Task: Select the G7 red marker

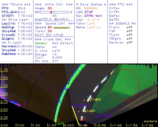Action: [81, 120]
